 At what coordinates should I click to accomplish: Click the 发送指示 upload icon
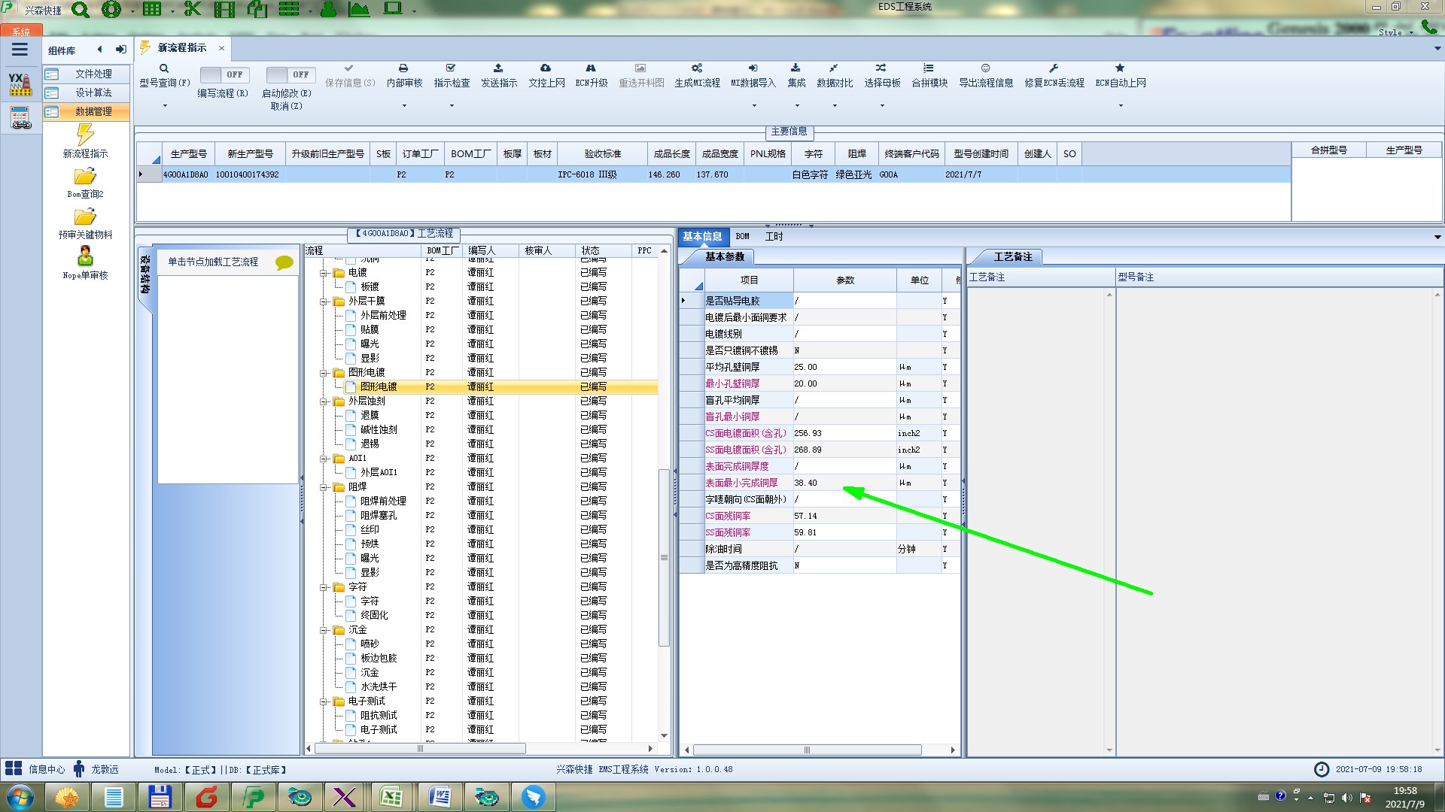(x=498, y=68)
